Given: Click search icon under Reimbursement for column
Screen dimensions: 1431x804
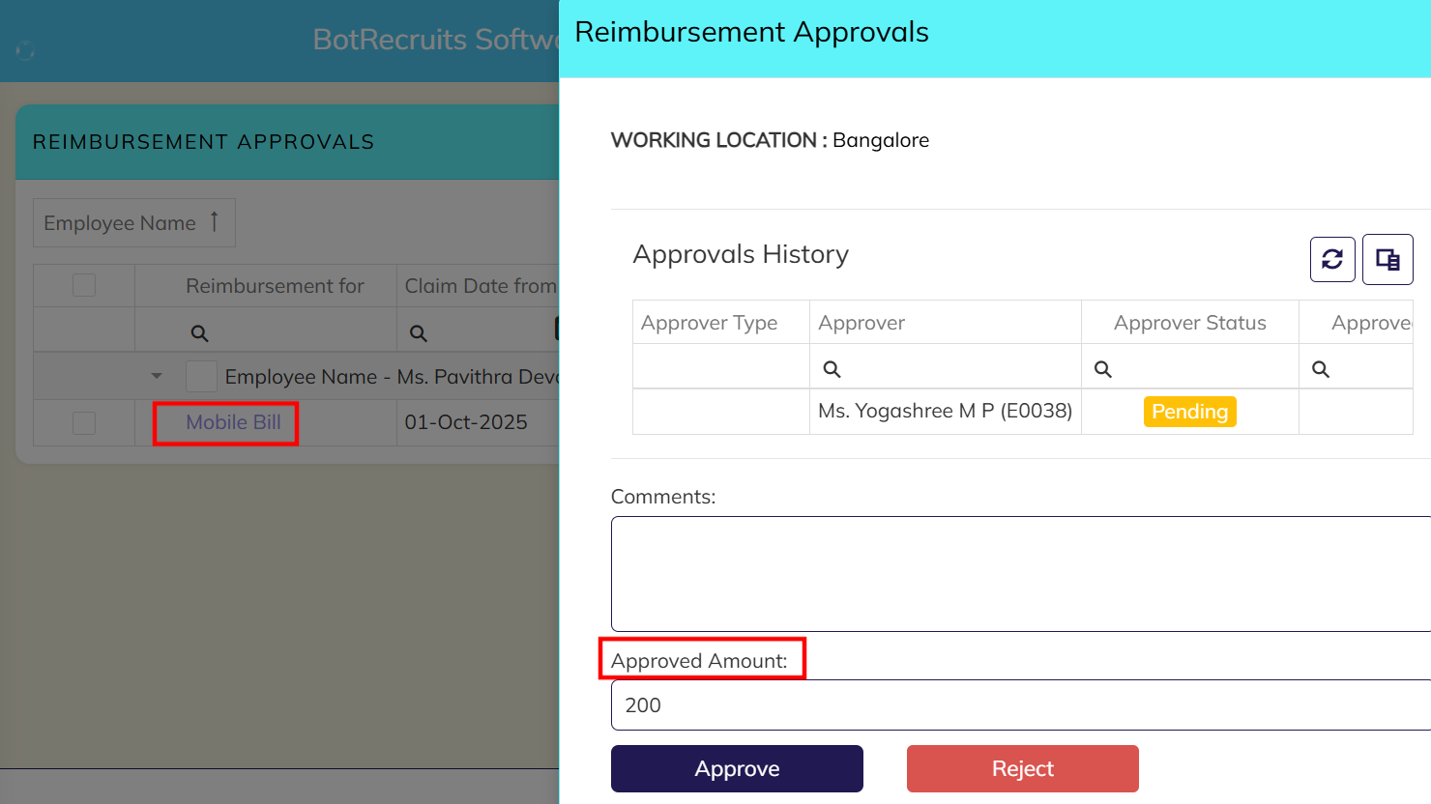Looking at the screenshot, I should 199,333.
